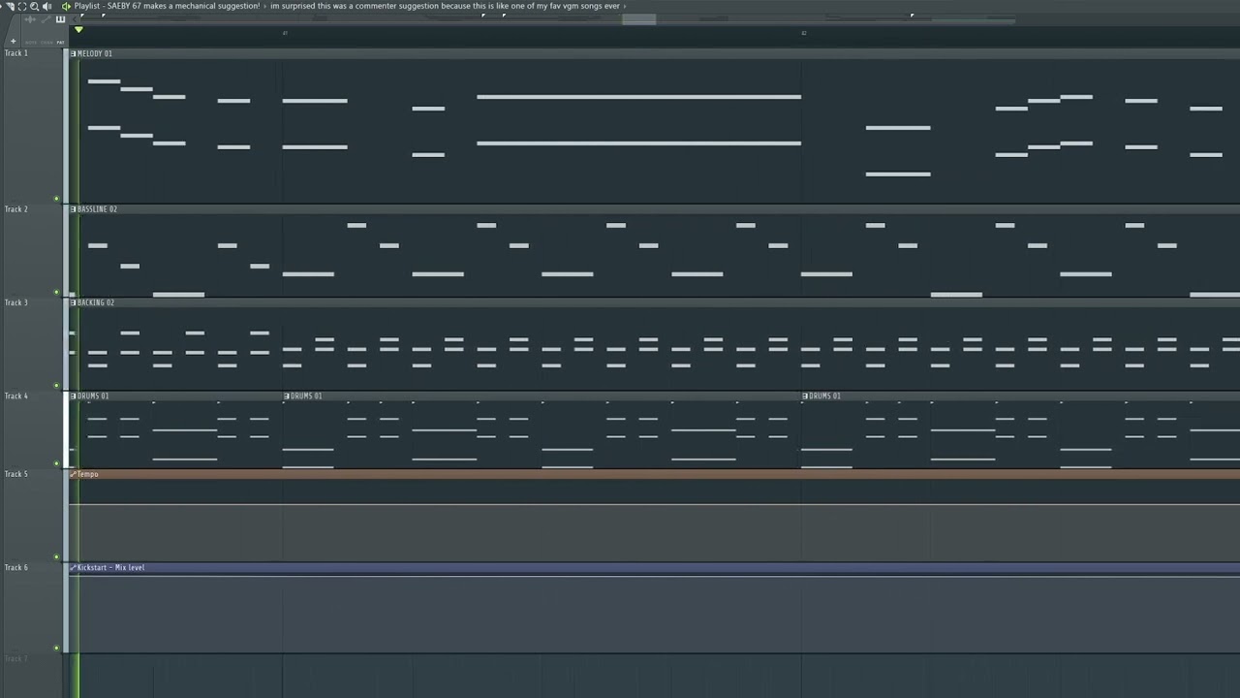Click the long sustained upper note in MELODY 01
1240x698 pixels.
tap(638, 97)
